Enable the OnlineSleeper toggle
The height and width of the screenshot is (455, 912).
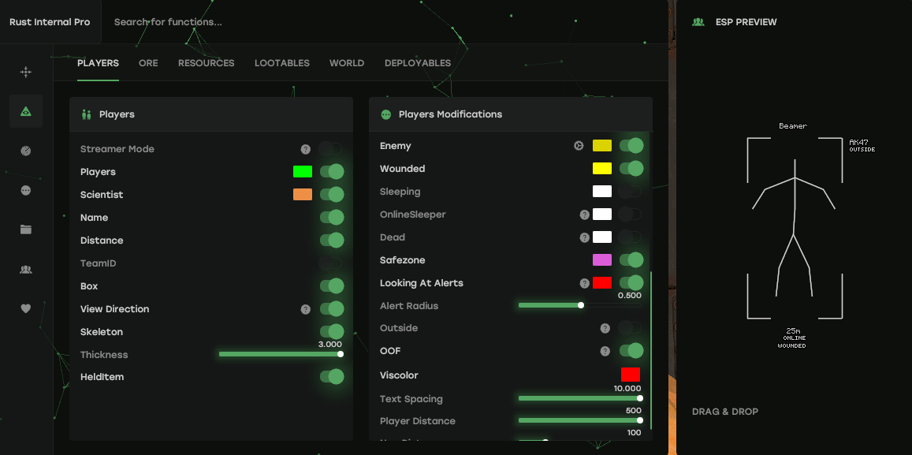click(630, 214)
